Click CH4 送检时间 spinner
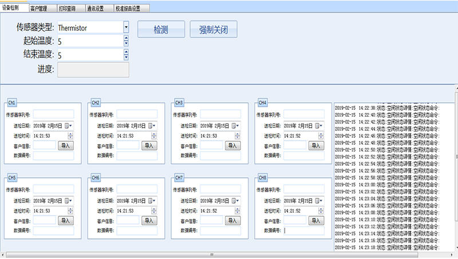Screen dimensions: 458x259 click(321, 136)
